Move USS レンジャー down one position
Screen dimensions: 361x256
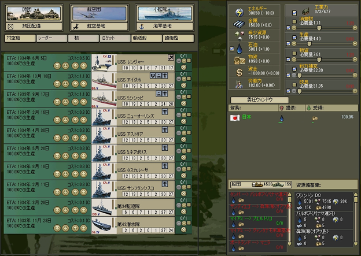pyautogui.click(x=65, y=66)
